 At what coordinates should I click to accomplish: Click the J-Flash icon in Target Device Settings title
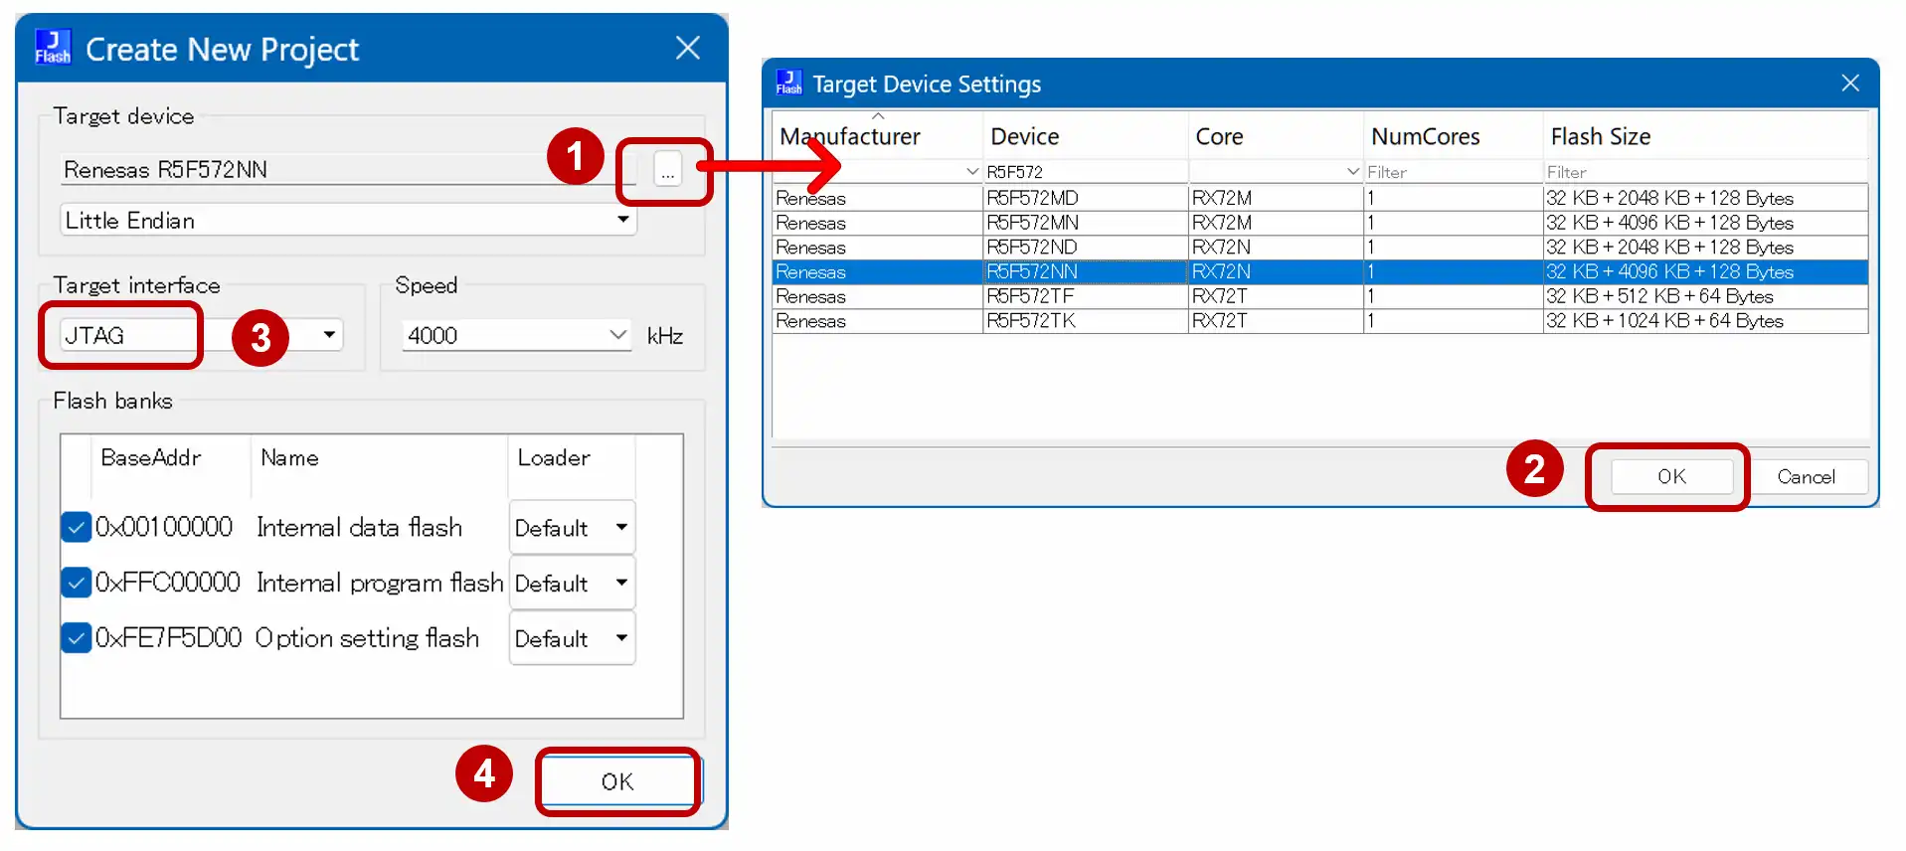tap(789, 83)
